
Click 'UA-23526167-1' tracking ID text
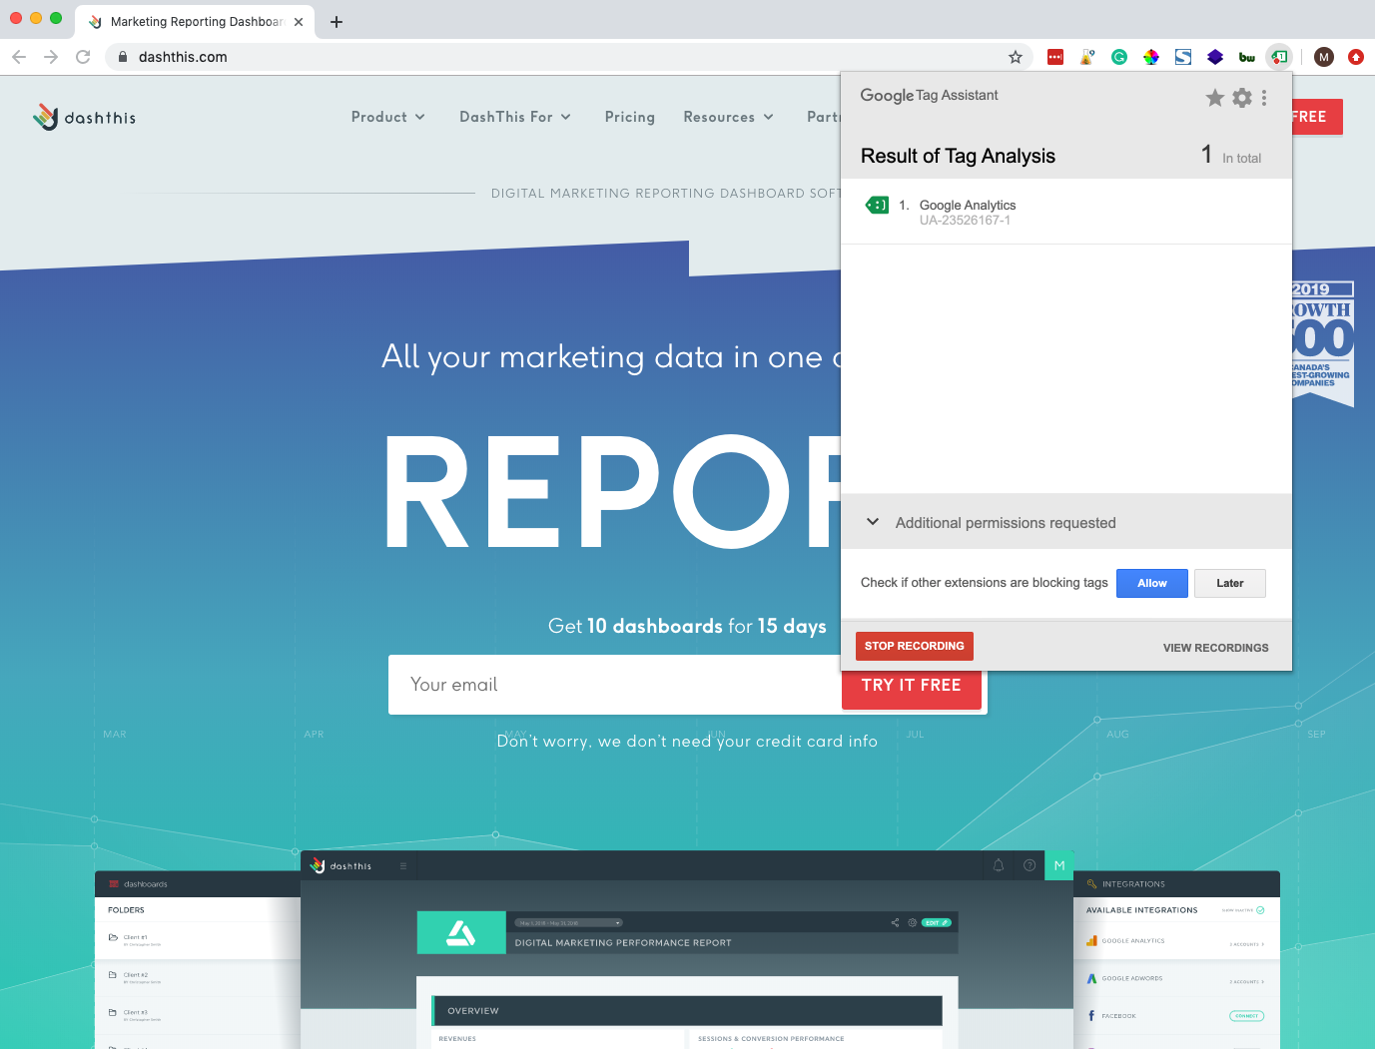[965, 221]
